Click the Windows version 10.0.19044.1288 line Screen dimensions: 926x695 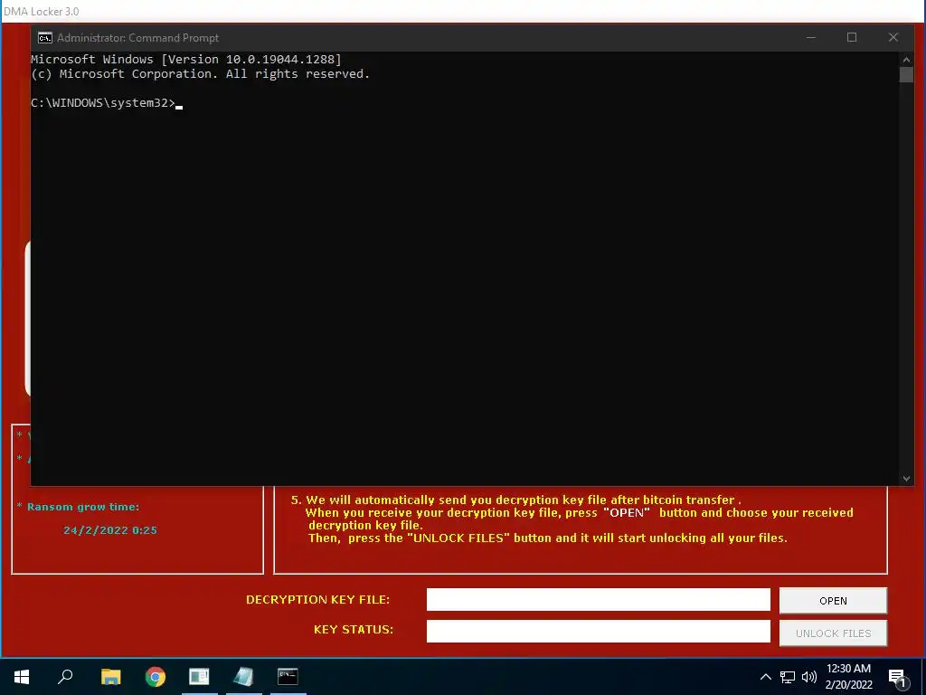pos(186,59)
